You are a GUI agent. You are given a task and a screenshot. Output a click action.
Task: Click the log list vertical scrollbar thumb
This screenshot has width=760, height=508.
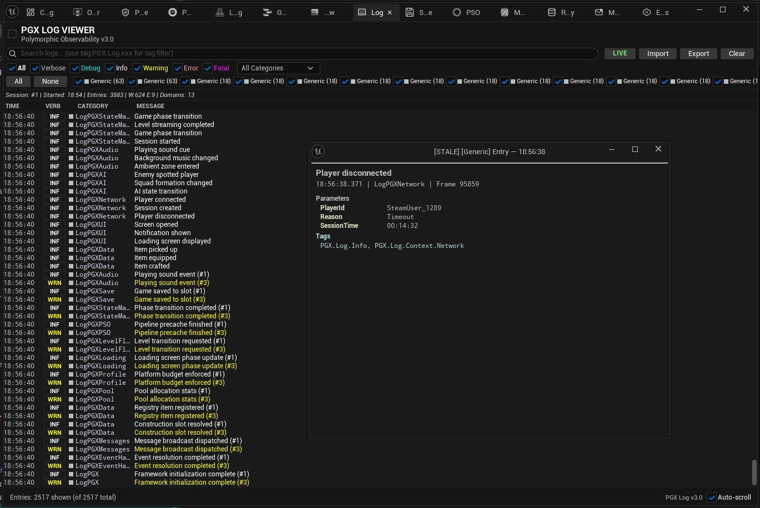pos(754,472)
